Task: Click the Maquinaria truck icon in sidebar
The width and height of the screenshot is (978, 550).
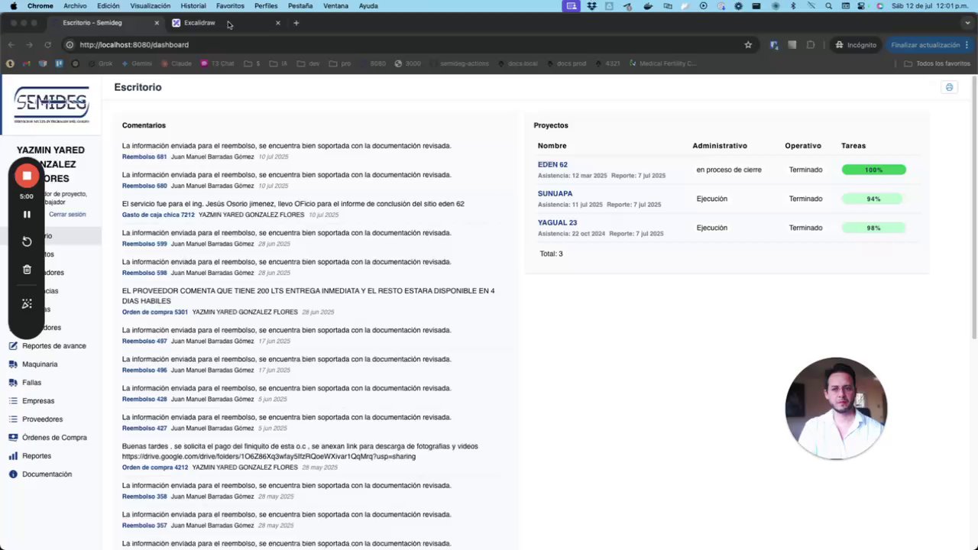Action: (13, 364)
